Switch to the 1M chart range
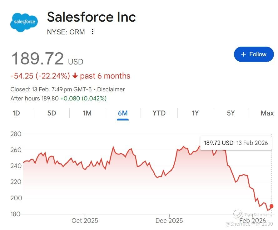 [x=87, y=113]
